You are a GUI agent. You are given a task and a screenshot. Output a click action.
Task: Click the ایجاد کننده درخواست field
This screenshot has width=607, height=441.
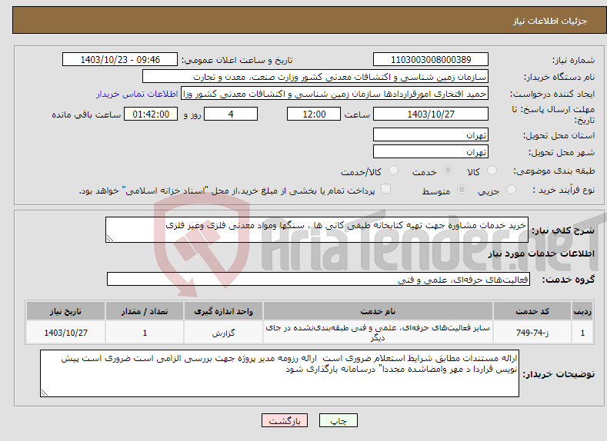[x=335, y=94]
